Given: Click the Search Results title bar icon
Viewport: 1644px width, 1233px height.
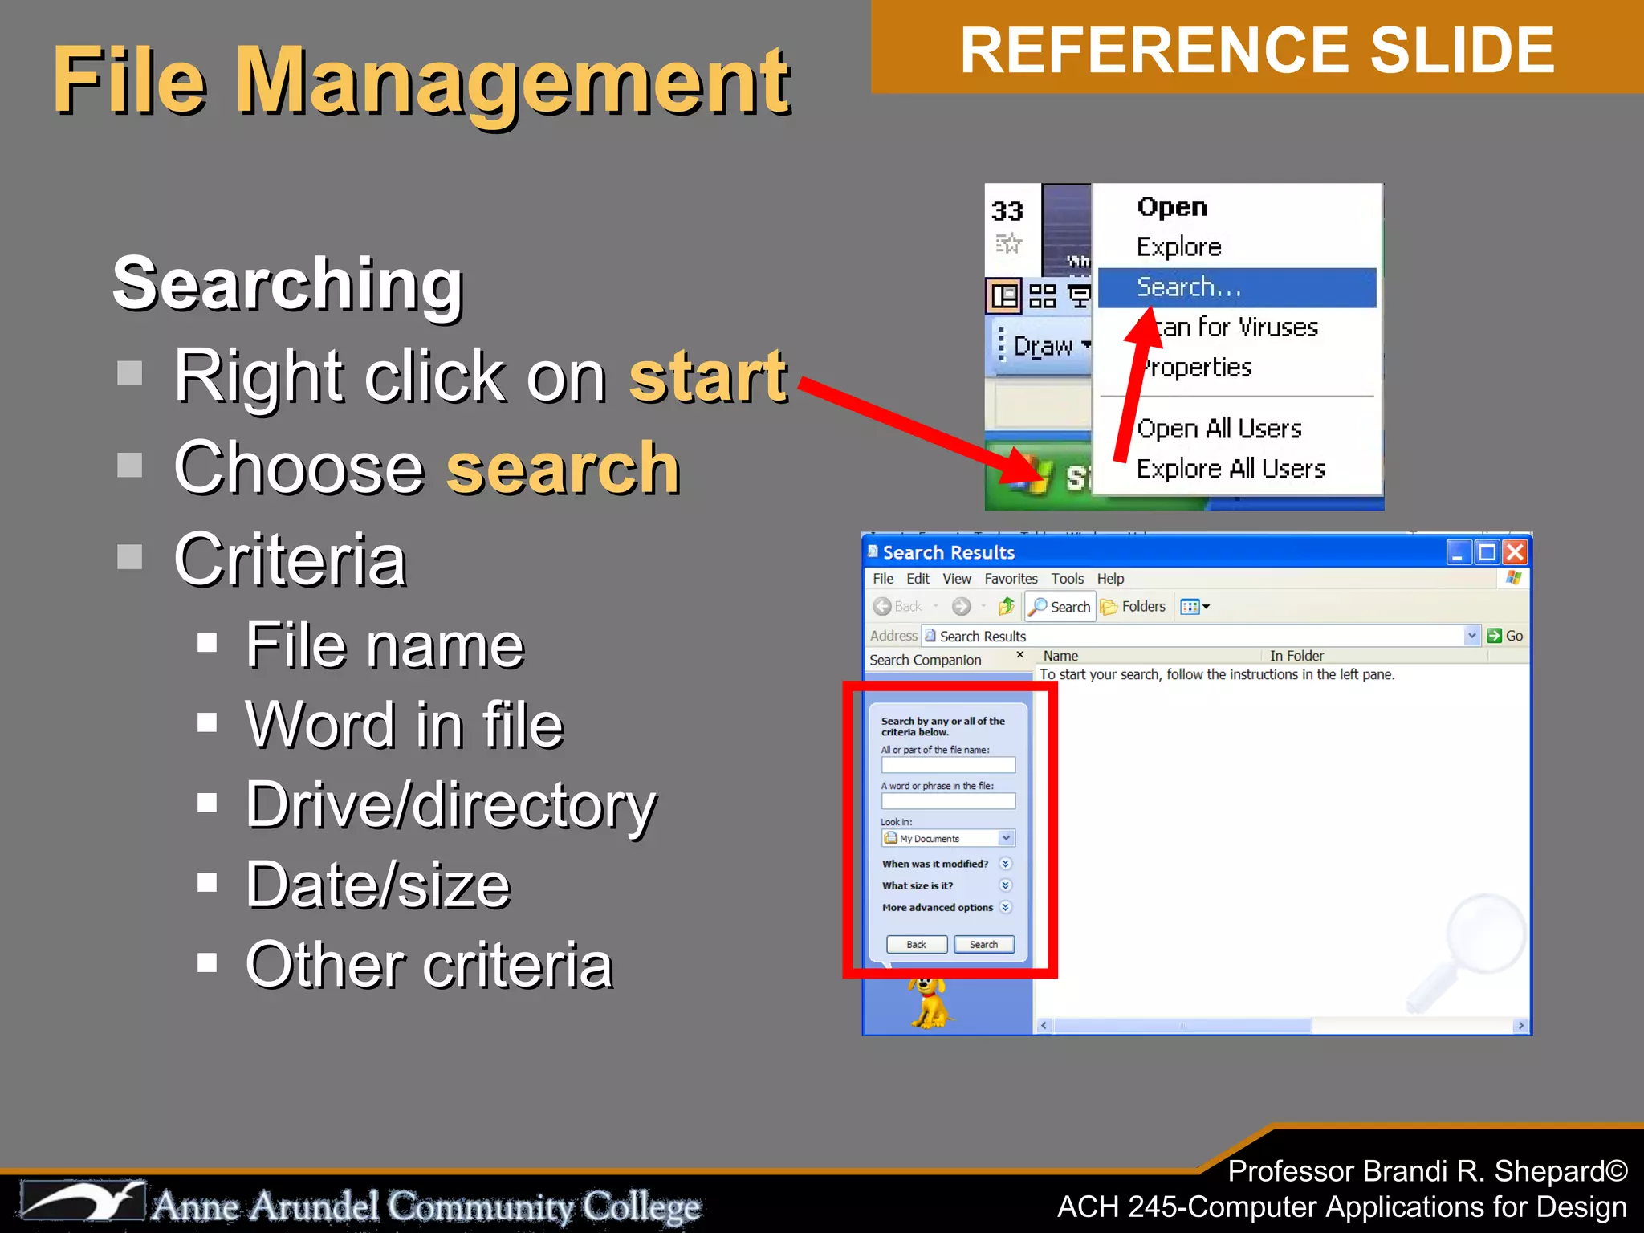Looking at the screenshot, I should (873, 551).
